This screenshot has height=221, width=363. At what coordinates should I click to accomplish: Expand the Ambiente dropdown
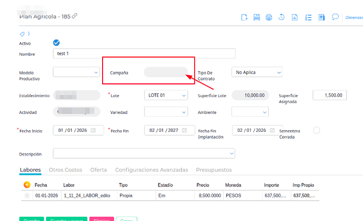pyautogui.click(x=250, y=112)
